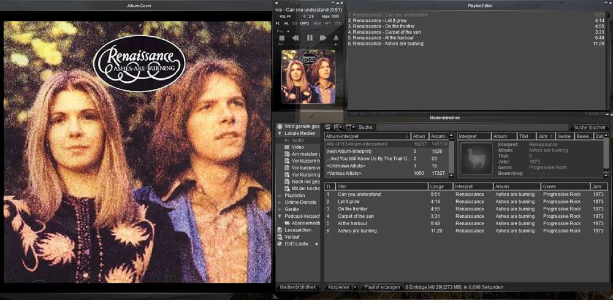The image size is (613, 300).
Task: Click the Previous track rewind icon
Action: point(295,38)
